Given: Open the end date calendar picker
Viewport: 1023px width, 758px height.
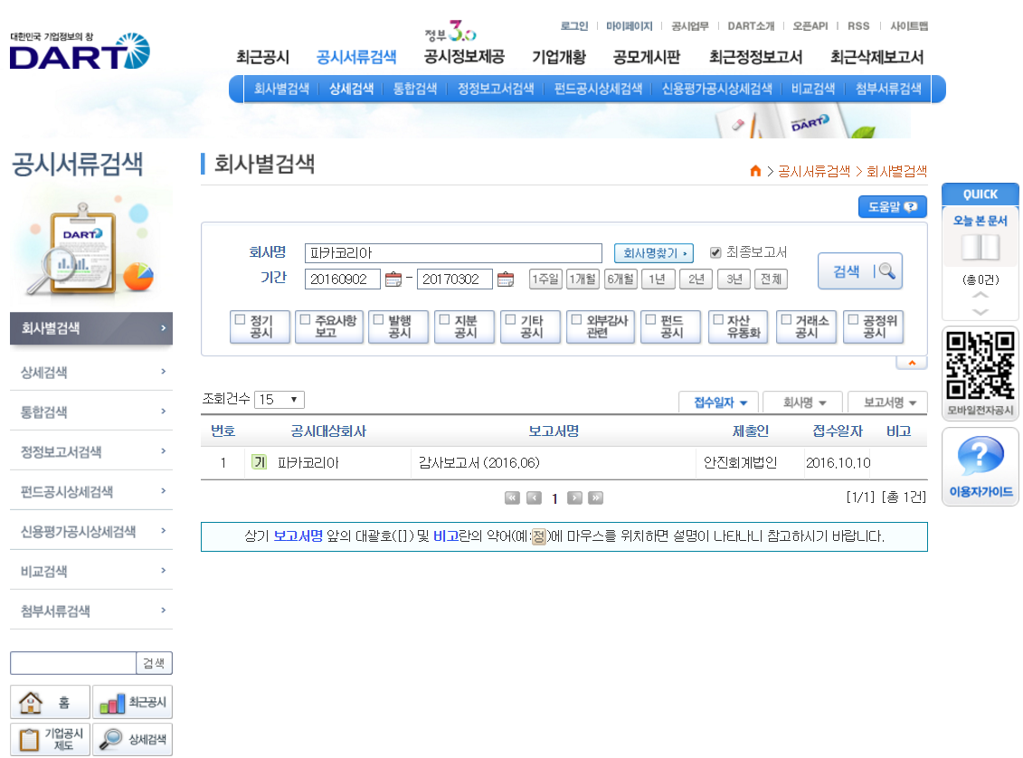Looking at the screenshot, I should pyautogui.click(x=506, y=280).
